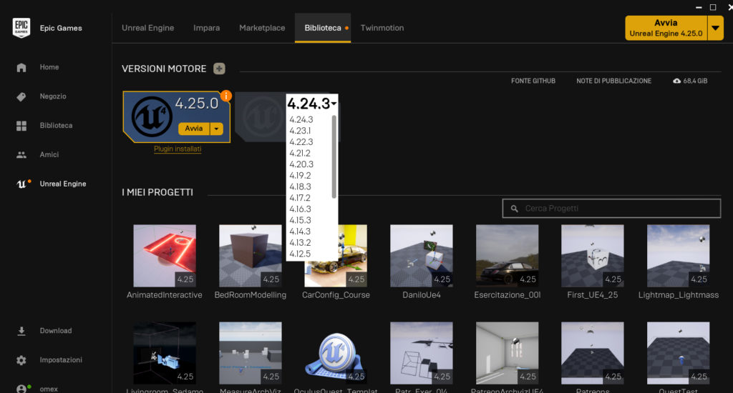Image resolution: width=733 pixels, height=393 pixels.
Task: Collapse the 4.24.3 version dropdown header
Action: (x=312, y=104)
